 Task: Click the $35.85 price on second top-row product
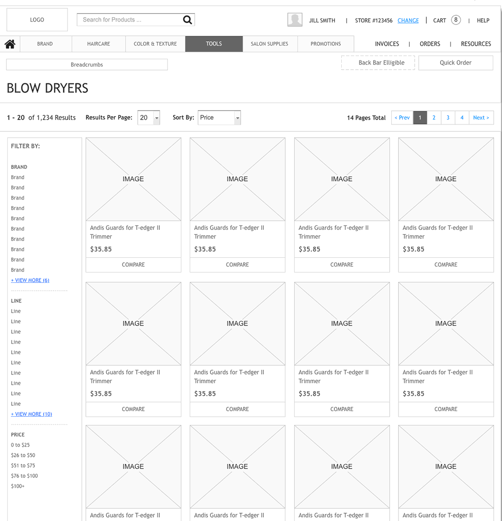(205, 249)
